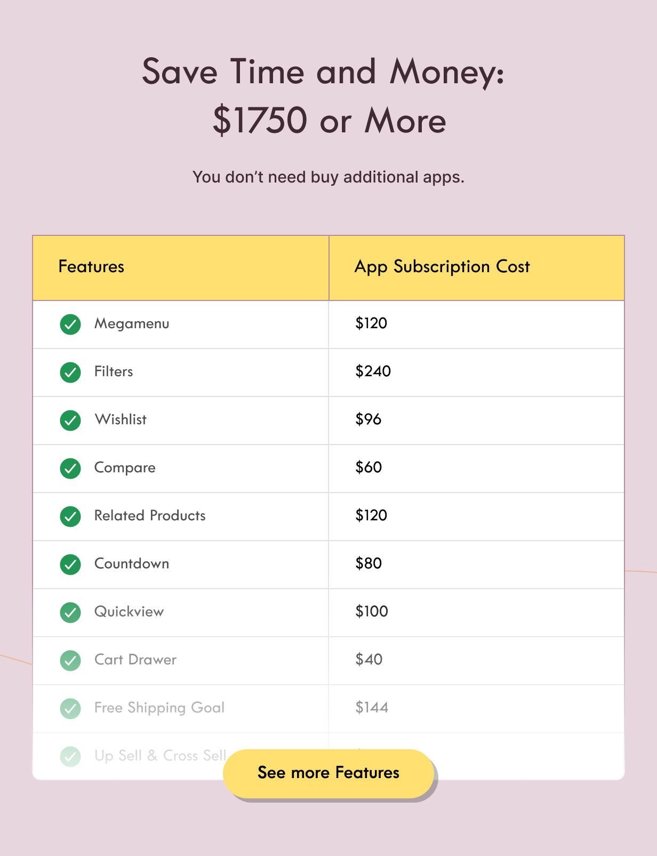This screenshot has height=856, width=657.
Task: Click the checkmark icon for Related Products
Action: click(x=70, y=516)
